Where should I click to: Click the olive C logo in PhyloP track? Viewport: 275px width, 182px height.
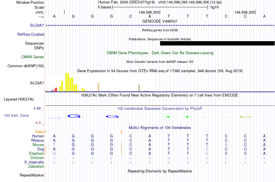point(245,117)
